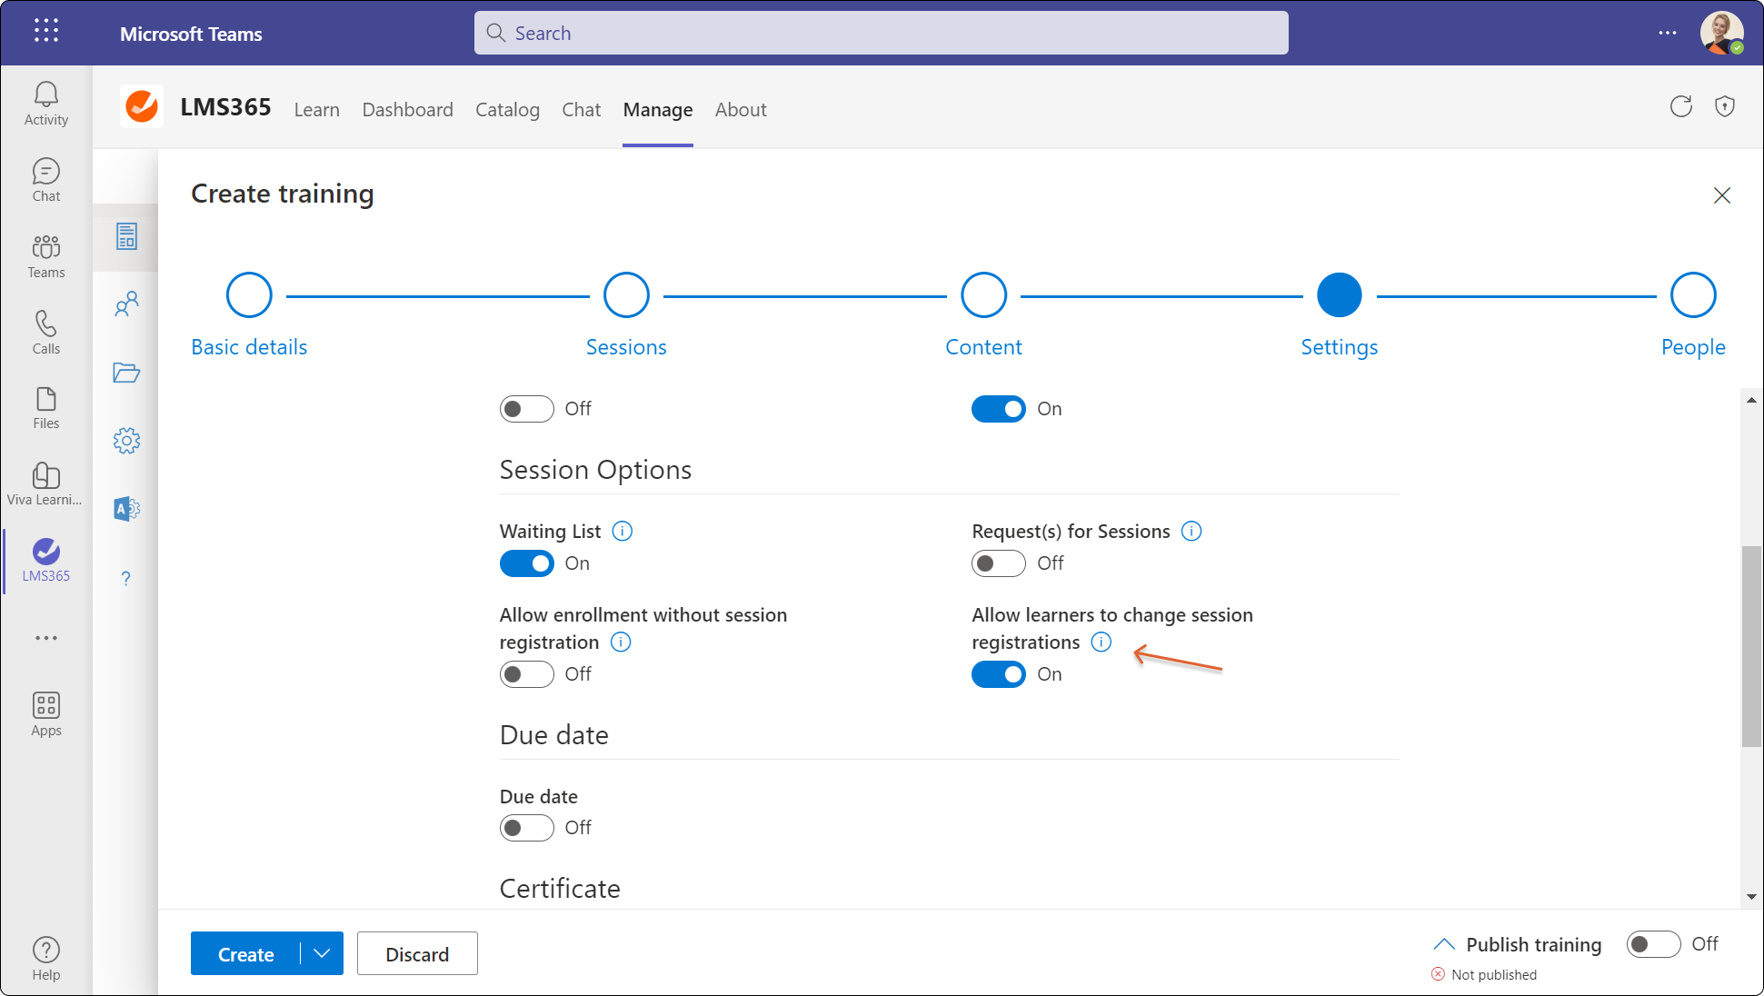The width and height of the screenshot is (1764, 996).
Task: Switch to the About tab
Action: point(741,110)
